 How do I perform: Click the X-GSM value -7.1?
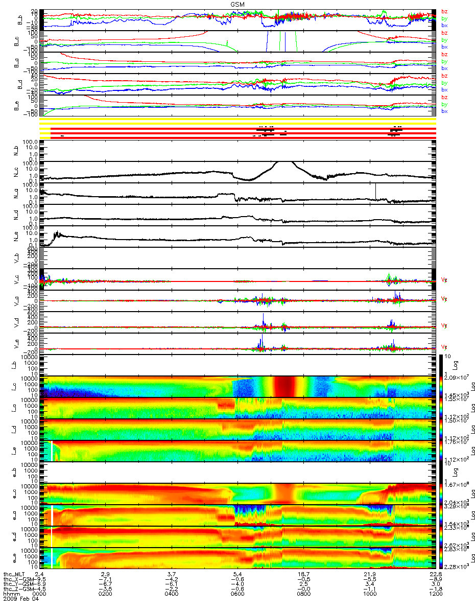104,579
